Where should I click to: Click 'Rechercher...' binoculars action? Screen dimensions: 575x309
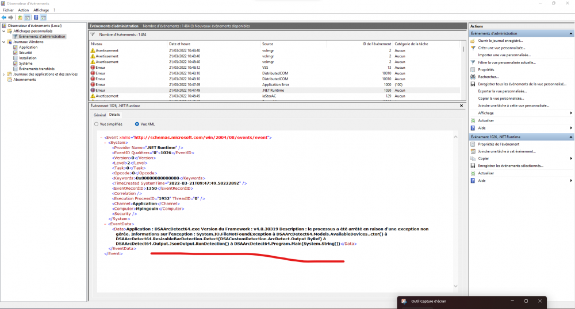pyautogui.click(x=488, y=77)
